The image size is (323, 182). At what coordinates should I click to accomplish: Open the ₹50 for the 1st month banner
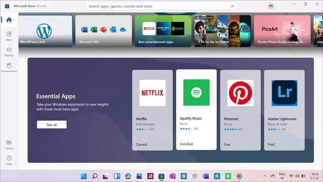point(222,31)
